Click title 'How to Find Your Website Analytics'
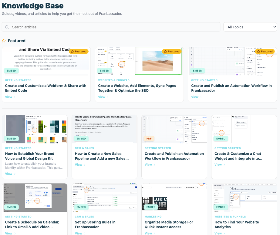The width and height of the screenshot is (280, 235). tap(237, 224)
